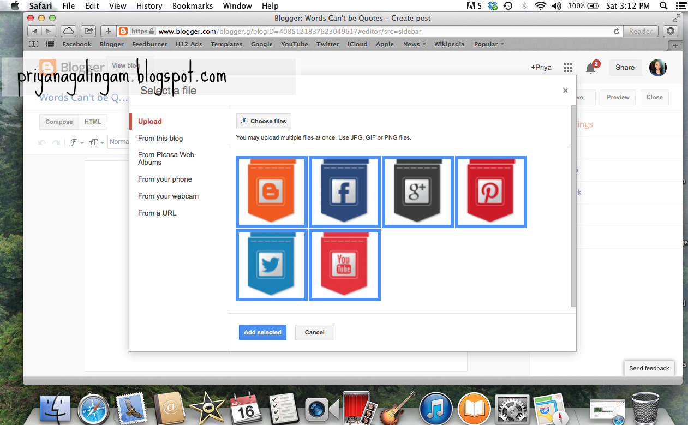Screen dimensions: 688x425
Task: Open the Upload tab in the dialog
Action: (150, 121)
